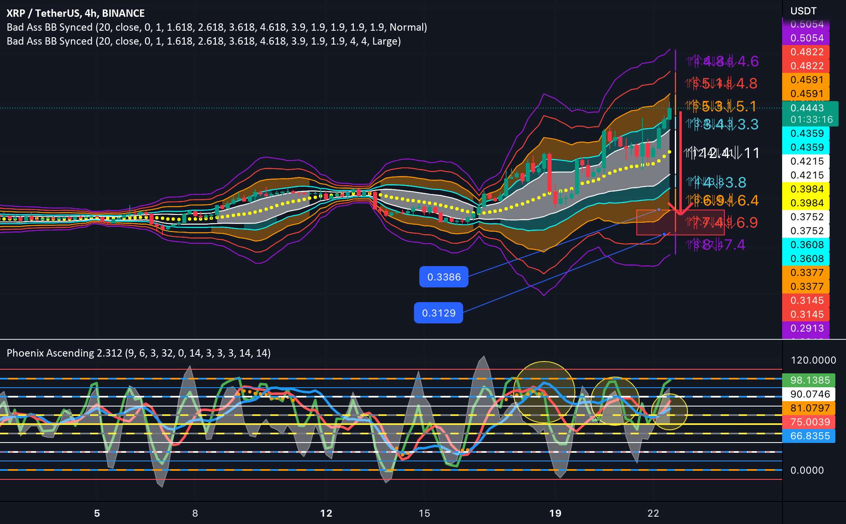
Task: Click the white 11 band percentage label
Action: pos(752,153)
